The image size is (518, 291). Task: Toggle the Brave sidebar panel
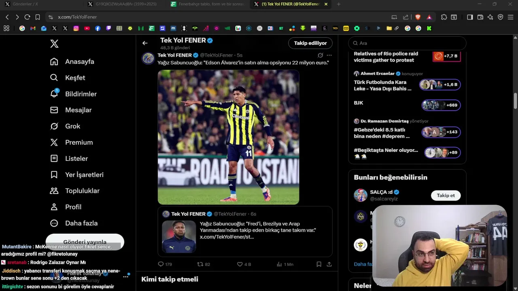470,17
